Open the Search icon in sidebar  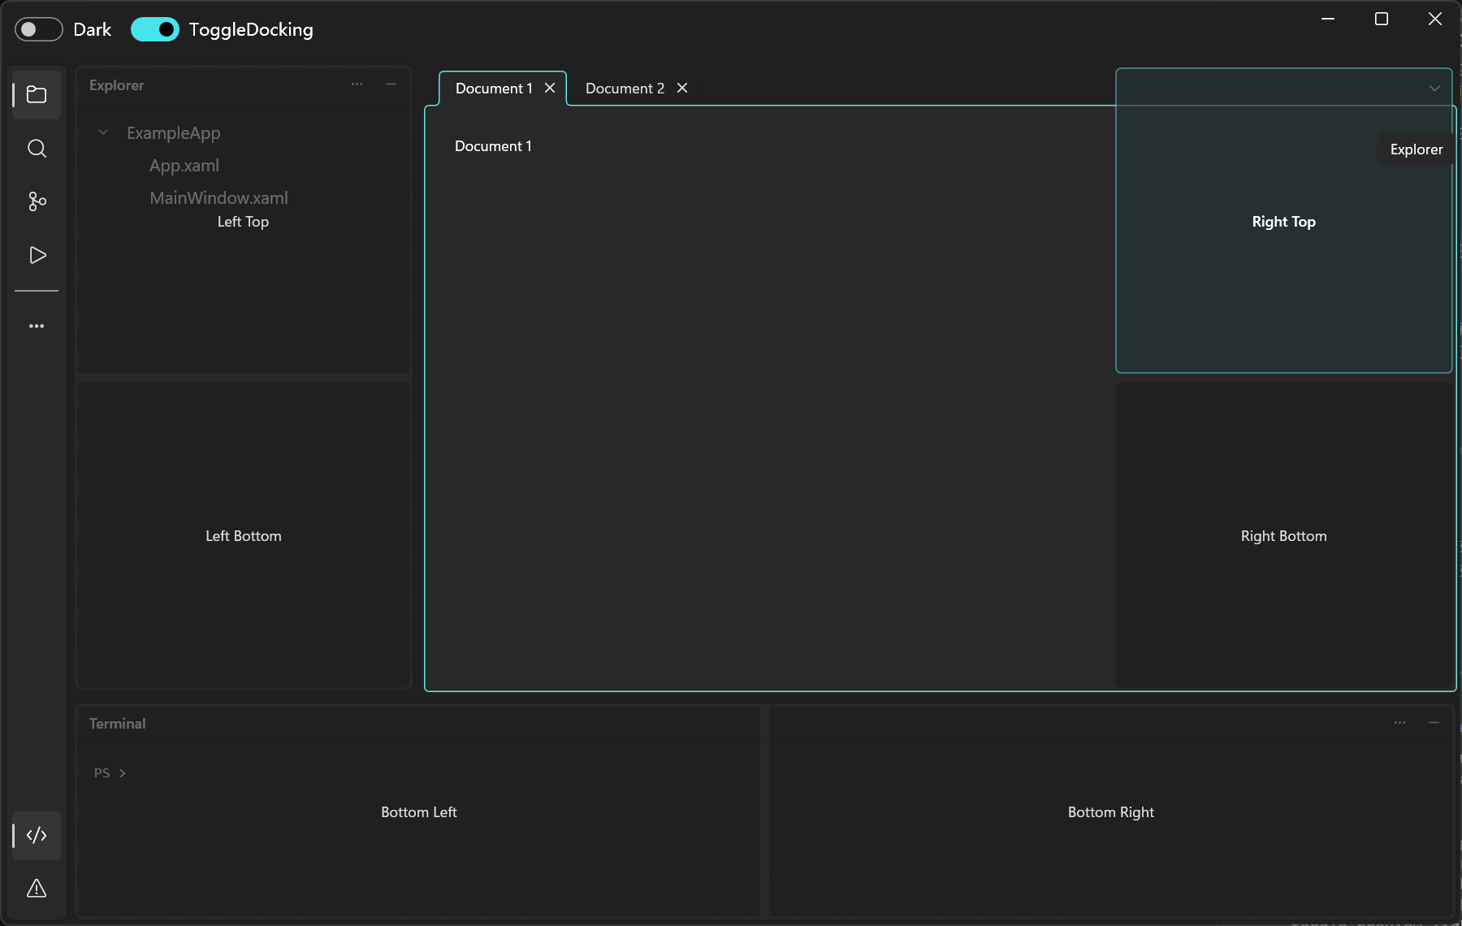coord(37,149)
